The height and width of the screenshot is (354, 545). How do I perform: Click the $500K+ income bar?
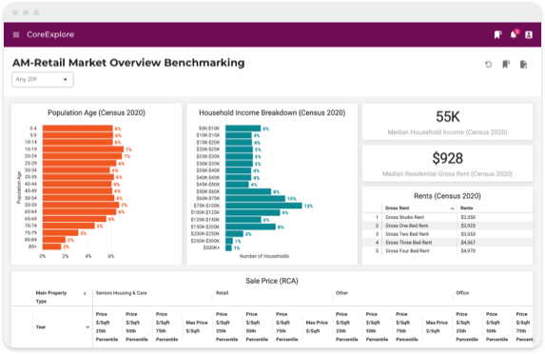(x=228, y=248)
